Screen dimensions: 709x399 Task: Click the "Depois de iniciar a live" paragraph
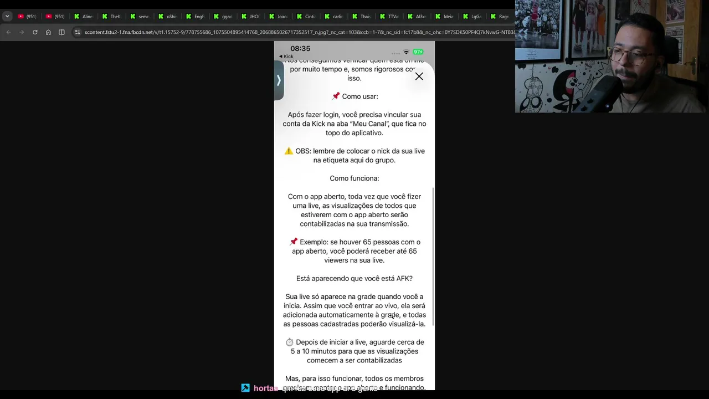tap(354, 351)
